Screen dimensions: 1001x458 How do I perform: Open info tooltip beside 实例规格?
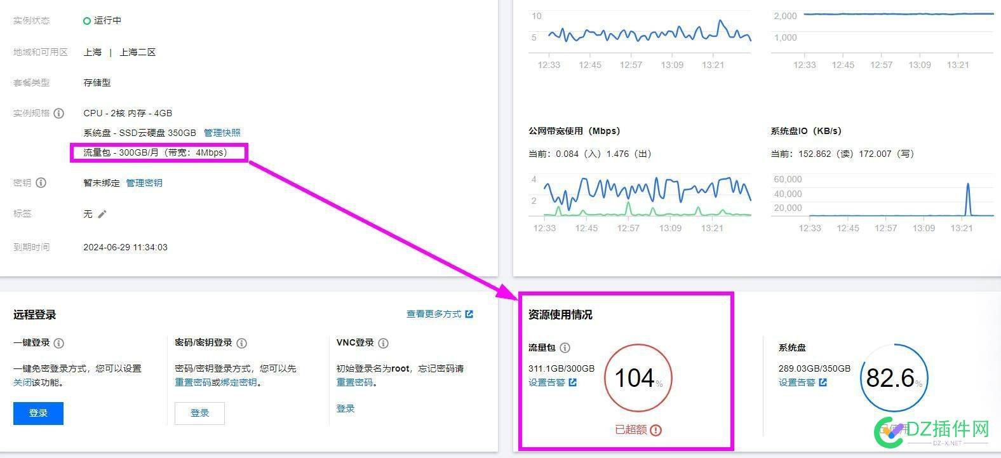point(58,113)
